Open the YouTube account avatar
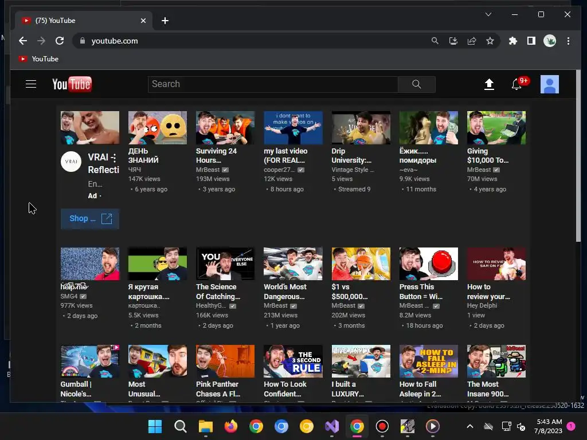 (550, 84)
